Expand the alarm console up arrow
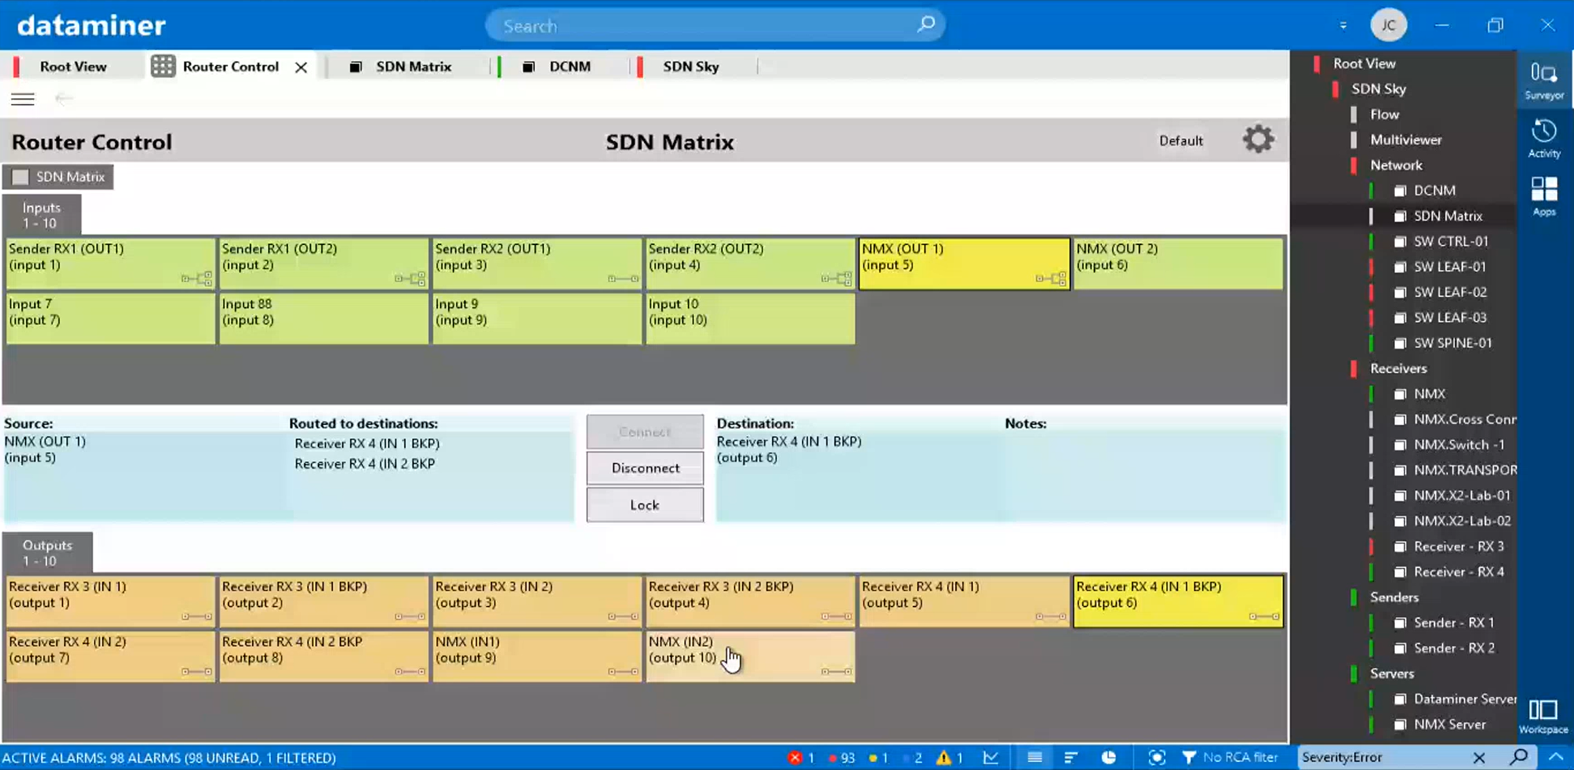1574x770 pixels. tap(1556, 756)
